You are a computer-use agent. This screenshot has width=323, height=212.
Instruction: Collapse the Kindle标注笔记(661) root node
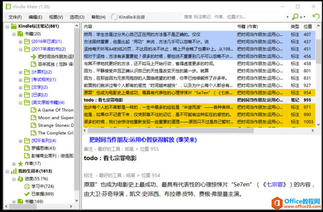(x=7, y=27)
